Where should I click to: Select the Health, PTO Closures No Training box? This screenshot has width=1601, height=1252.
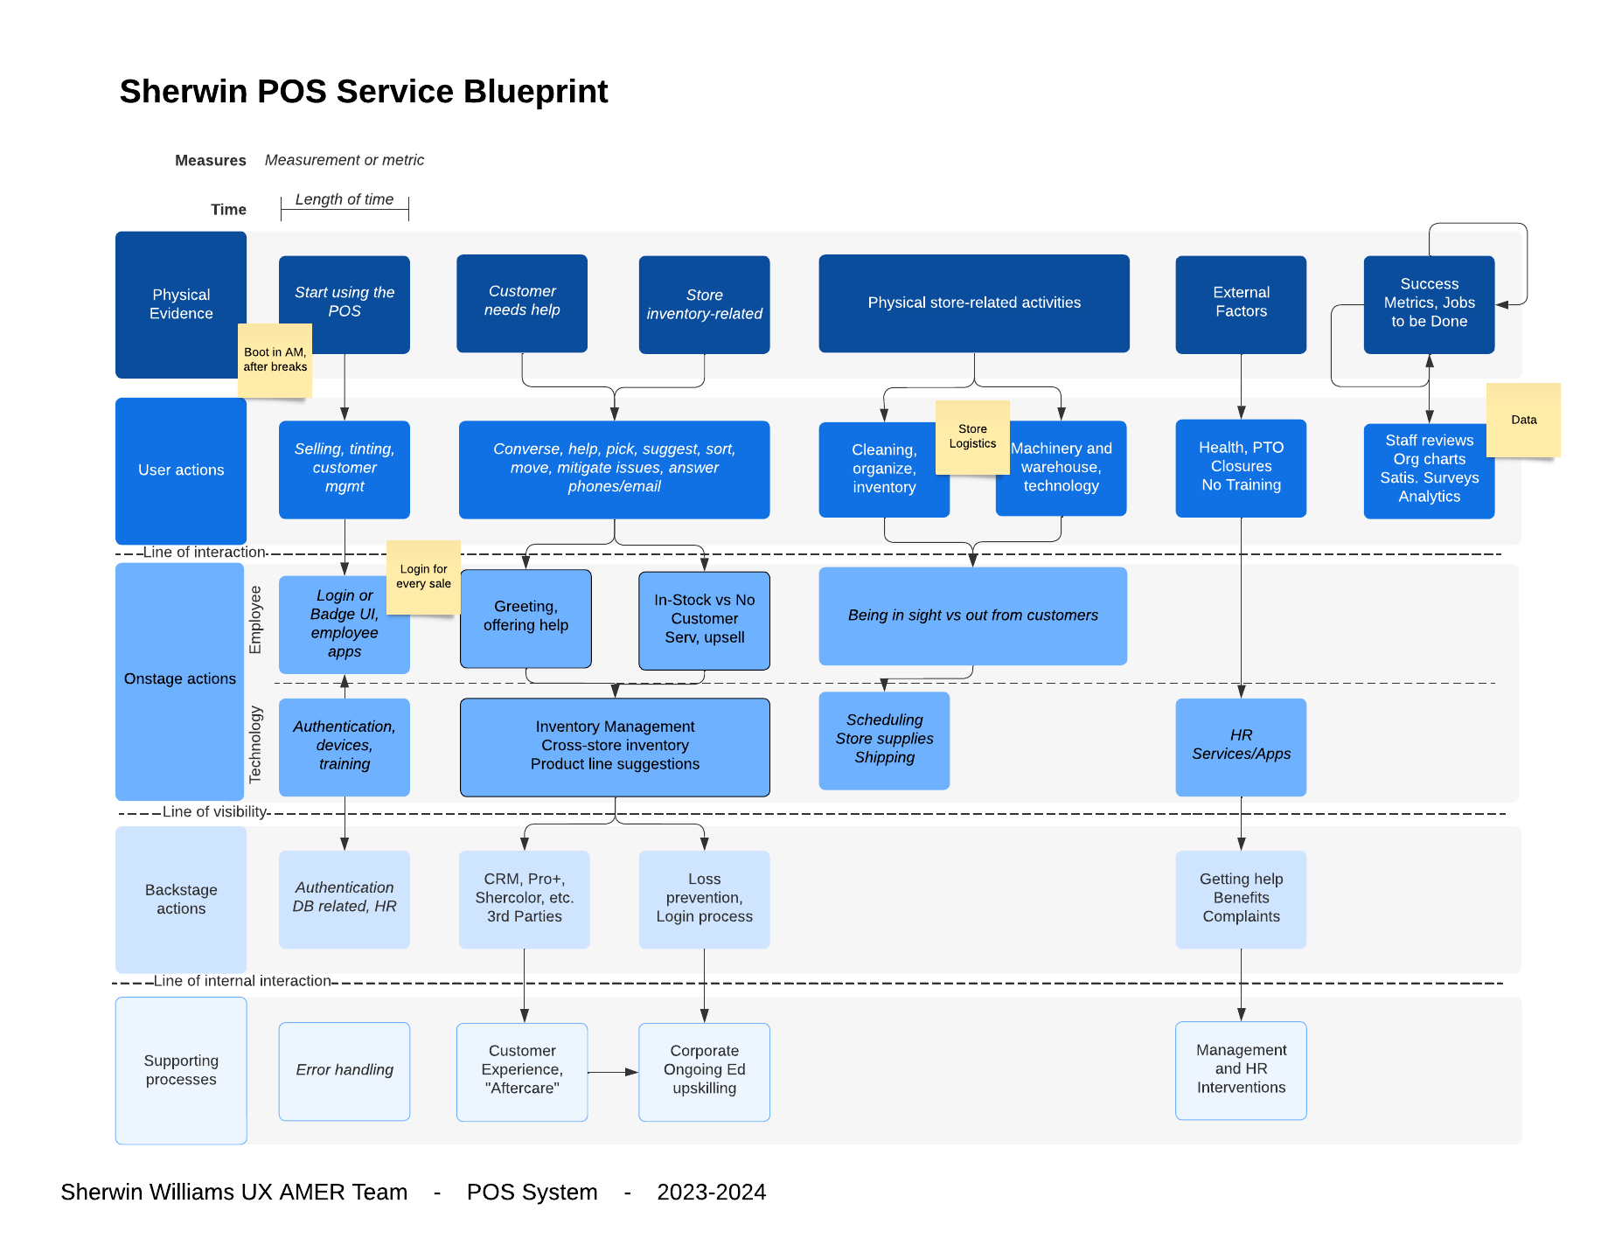tap(1241, 469)
